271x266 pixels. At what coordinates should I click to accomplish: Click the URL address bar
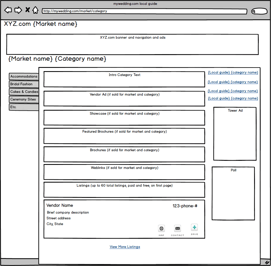(x=144, y=11)
